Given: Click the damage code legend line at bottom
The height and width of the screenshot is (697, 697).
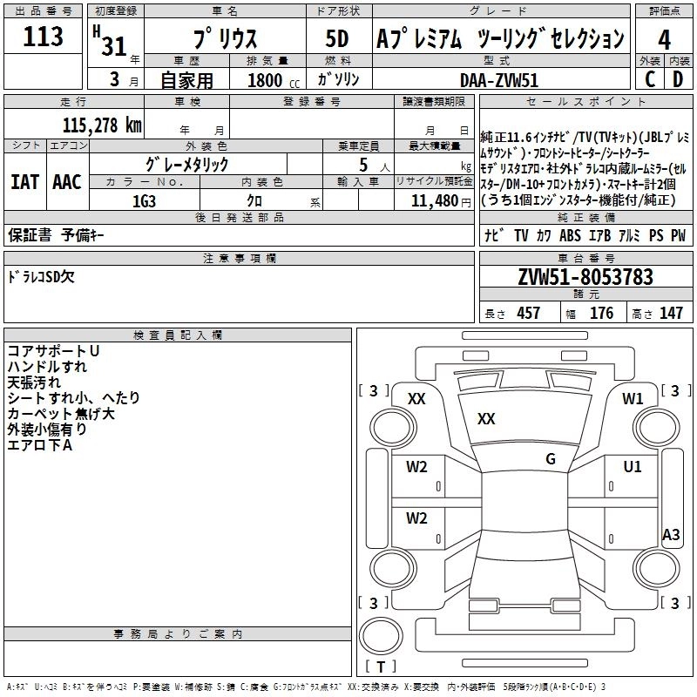Looking at the screenshot, I should 307,687.
